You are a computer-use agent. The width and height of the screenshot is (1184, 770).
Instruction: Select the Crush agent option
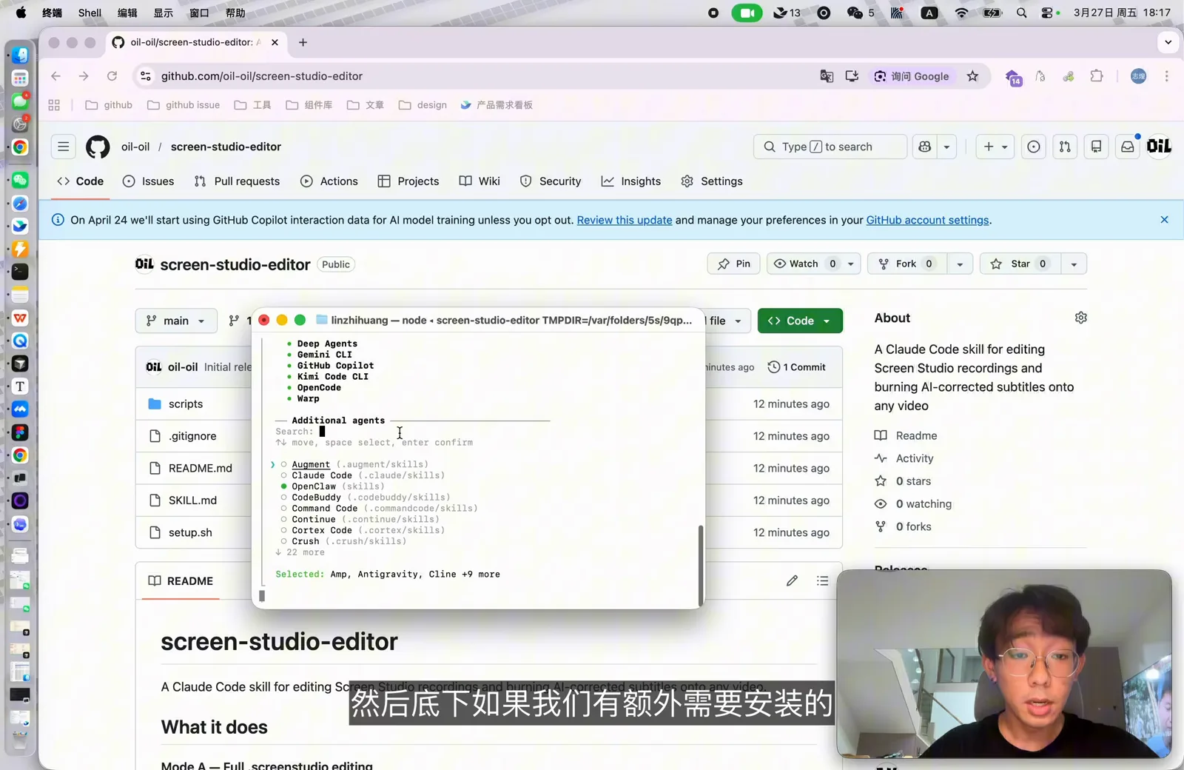click(x=284, y=541)
